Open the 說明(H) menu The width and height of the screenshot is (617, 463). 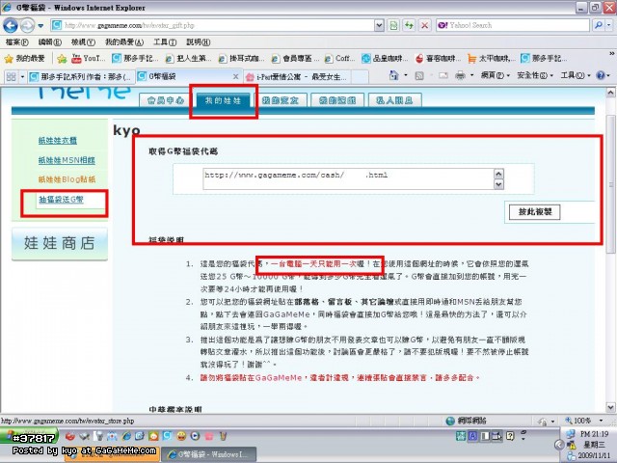coord(198,42)
